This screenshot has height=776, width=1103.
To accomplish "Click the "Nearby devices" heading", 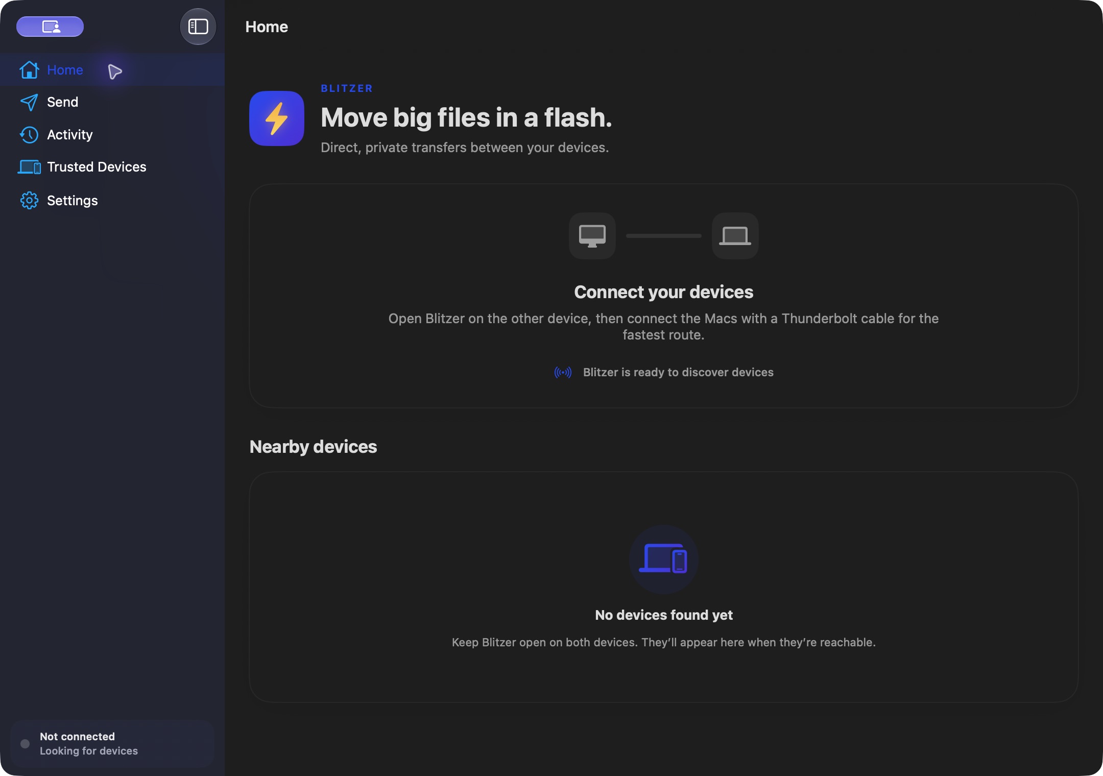I will click(313, 447).
